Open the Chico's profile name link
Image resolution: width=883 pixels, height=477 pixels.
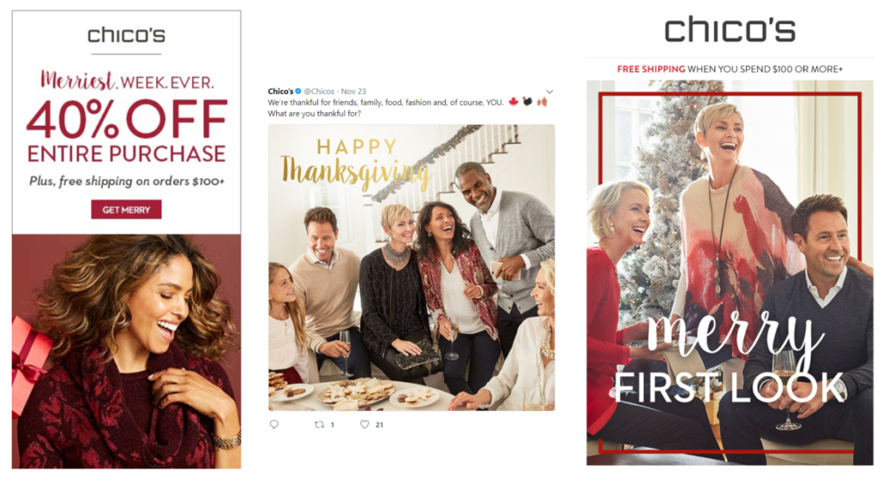(280, 91)
